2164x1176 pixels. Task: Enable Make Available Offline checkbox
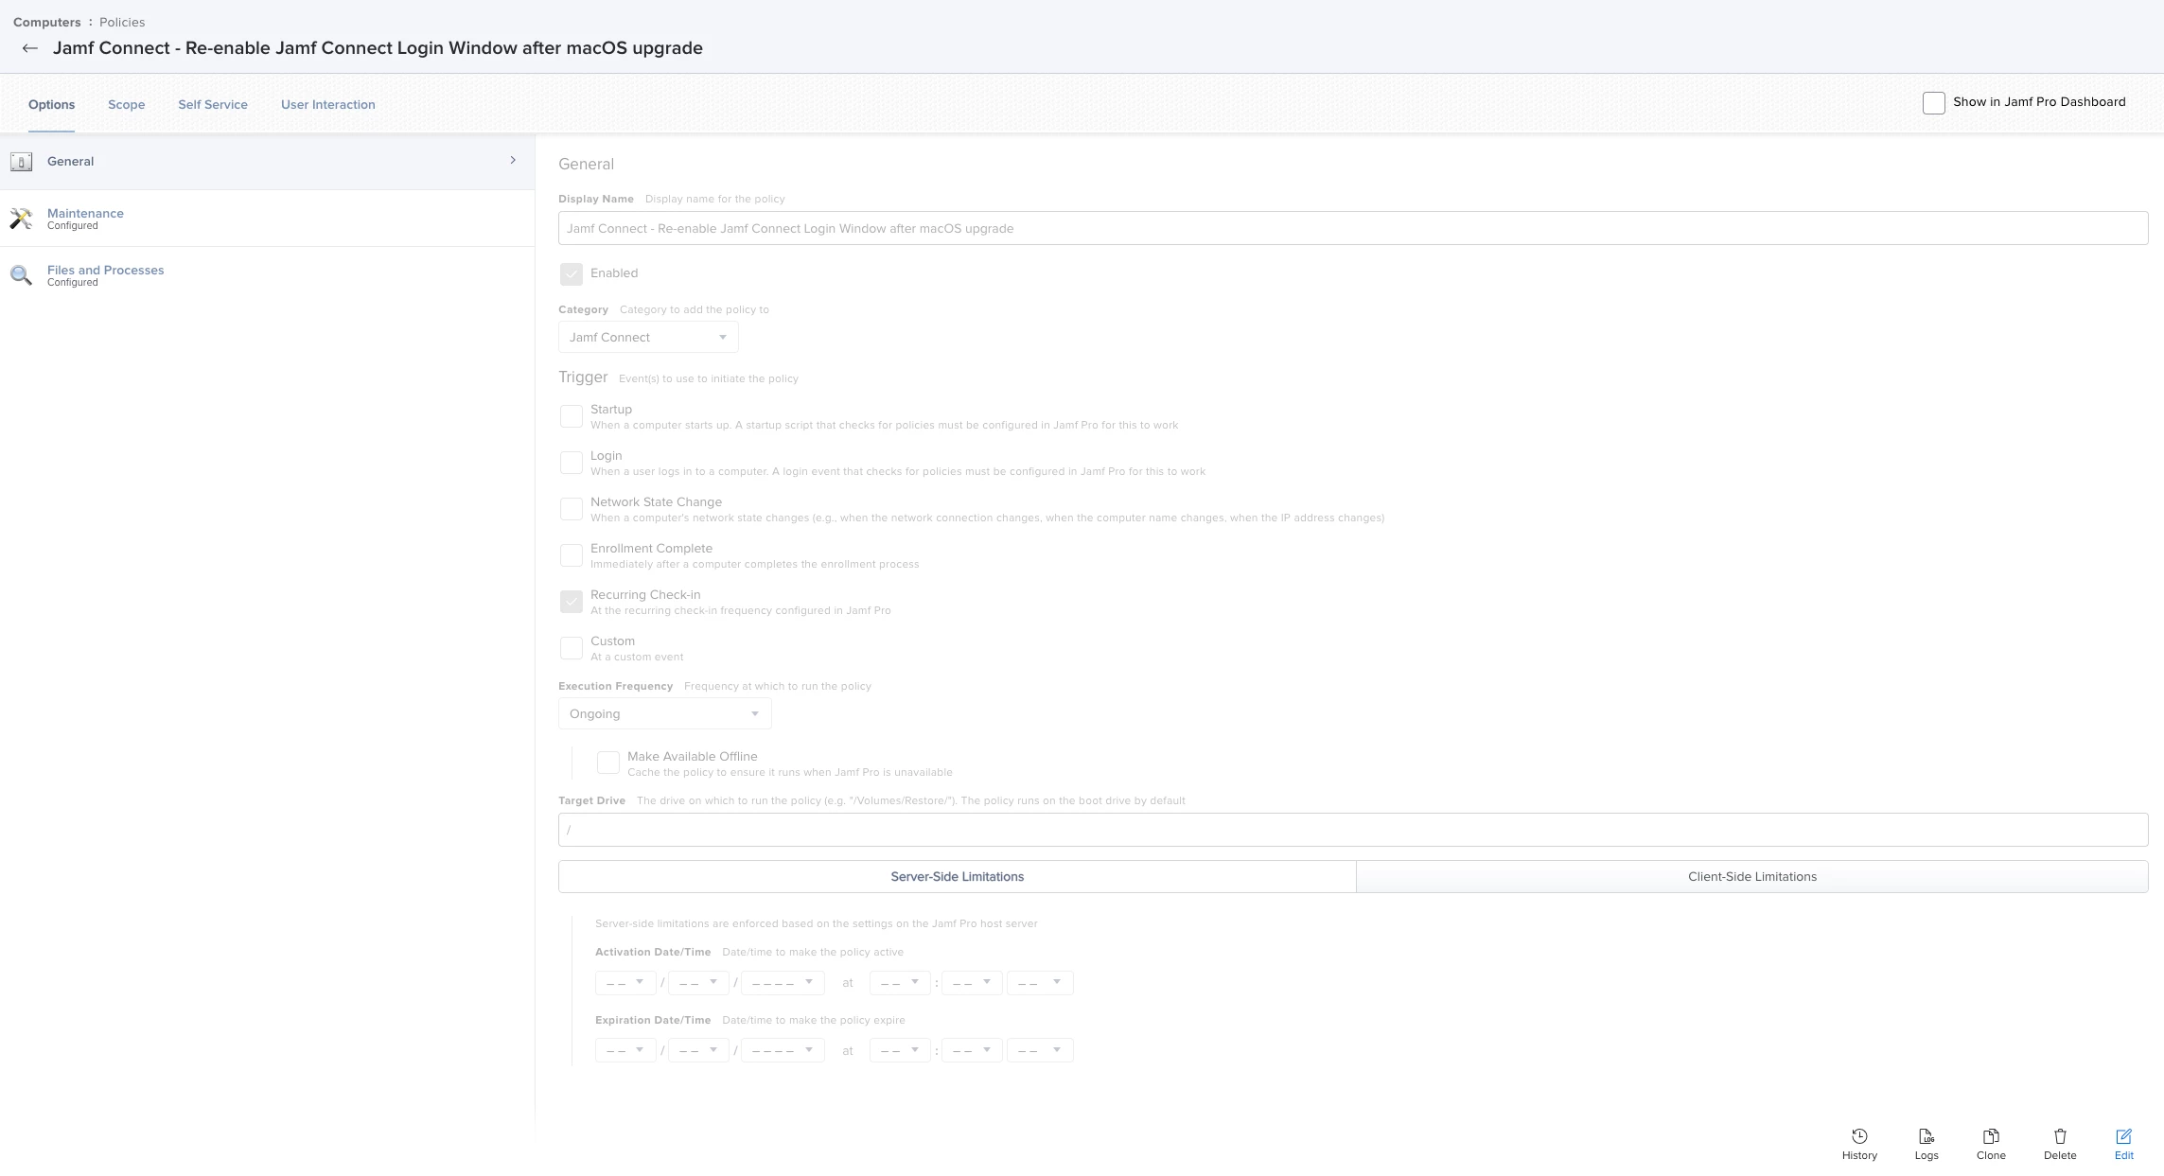(608, 763)
